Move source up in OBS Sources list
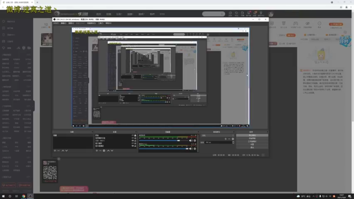 coord(108,150)
